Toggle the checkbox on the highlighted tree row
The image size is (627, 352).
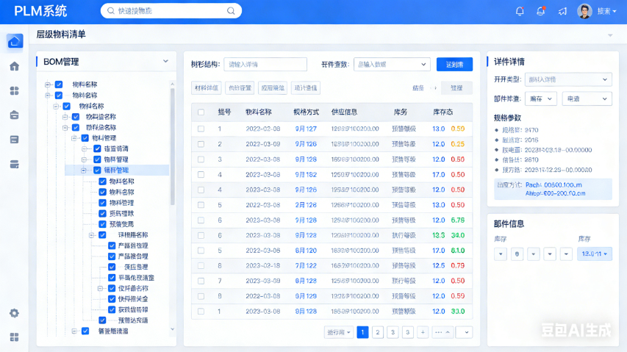click(97, 170)
